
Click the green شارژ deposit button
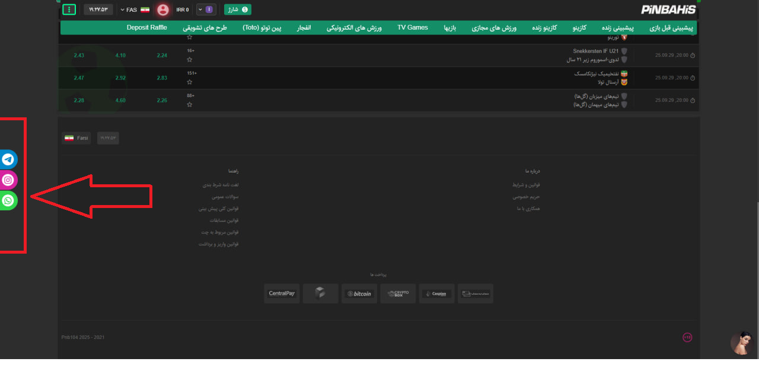click(x=237, y=9)
